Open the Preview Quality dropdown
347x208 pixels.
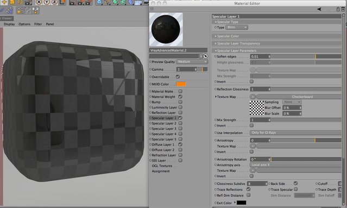[192, 62]
